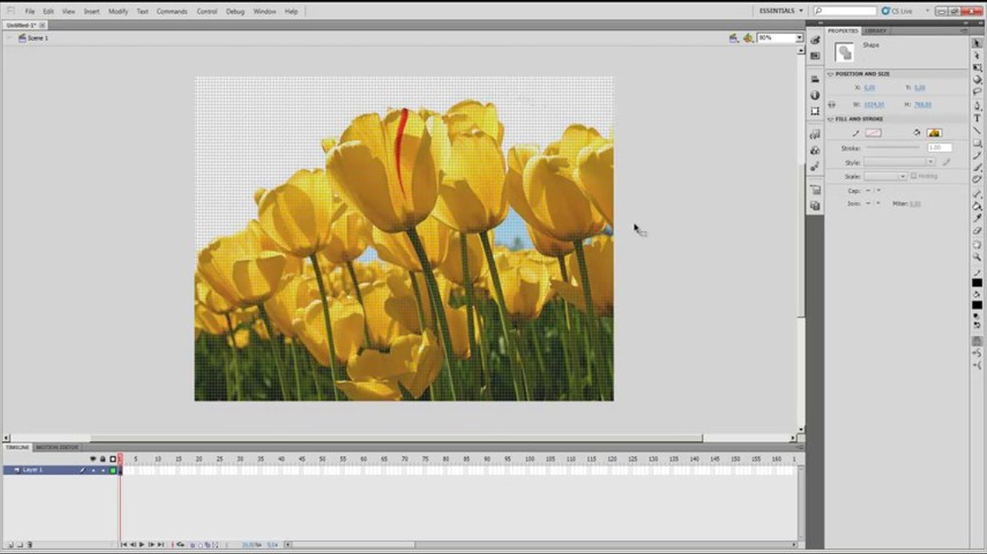Toggle the Hinting checkbox
Image resolution: width=987 pixels, height=554 pixels.
tap(914, 175)
